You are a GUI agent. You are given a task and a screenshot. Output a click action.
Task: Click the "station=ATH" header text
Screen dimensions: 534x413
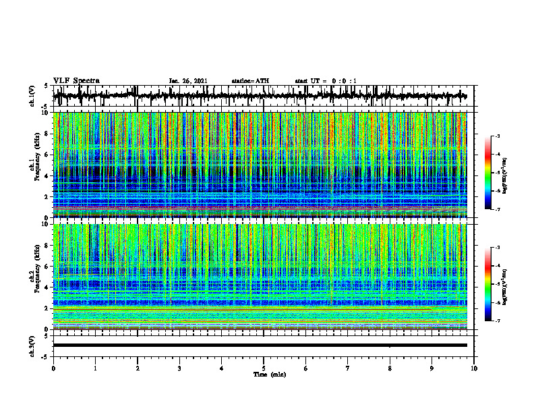click(250, 81)
